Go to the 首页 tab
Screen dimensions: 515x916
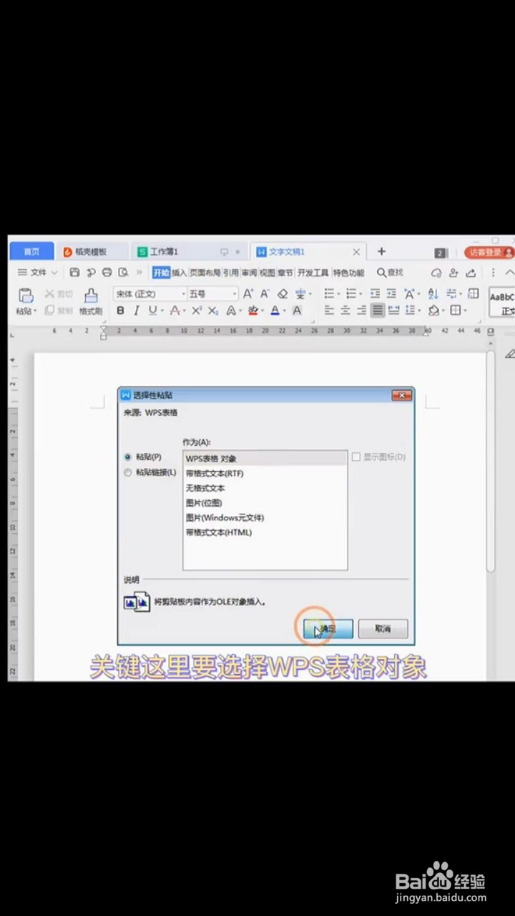pos(31,252)
